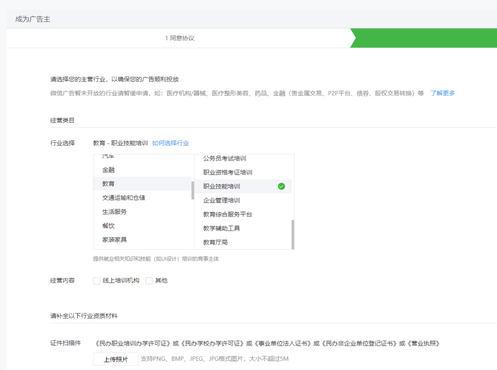Pick the 公务员考试培训 sub-category
This screenshot has height=370, width=497.
click(x=243, y=158)
